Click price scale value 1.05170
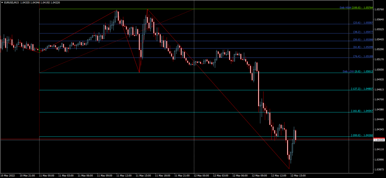The width and height of the screenshot is (386, 178). pos(379,59)
